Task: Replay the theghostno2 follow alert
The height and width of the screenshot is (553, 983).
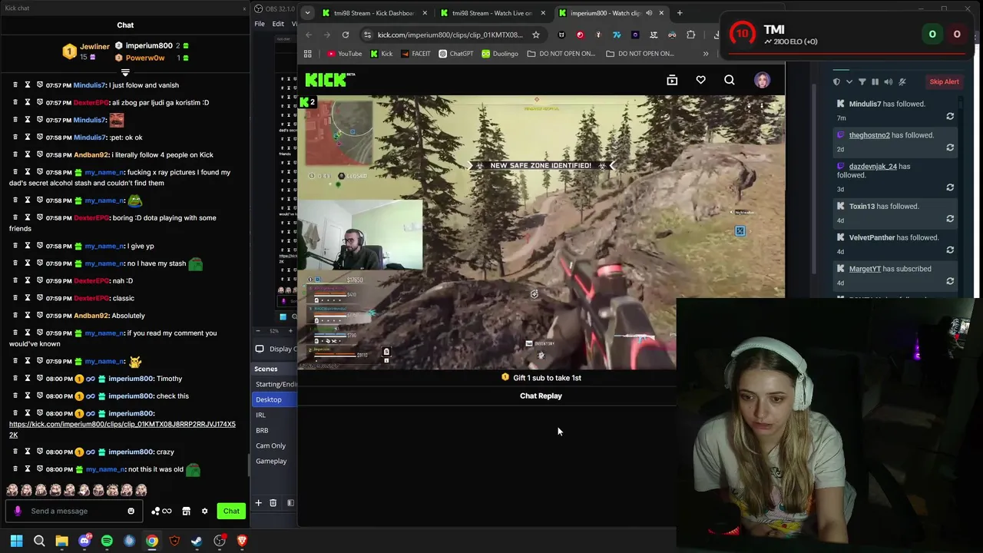Action: pyautogui.click(x=950, y=147)
